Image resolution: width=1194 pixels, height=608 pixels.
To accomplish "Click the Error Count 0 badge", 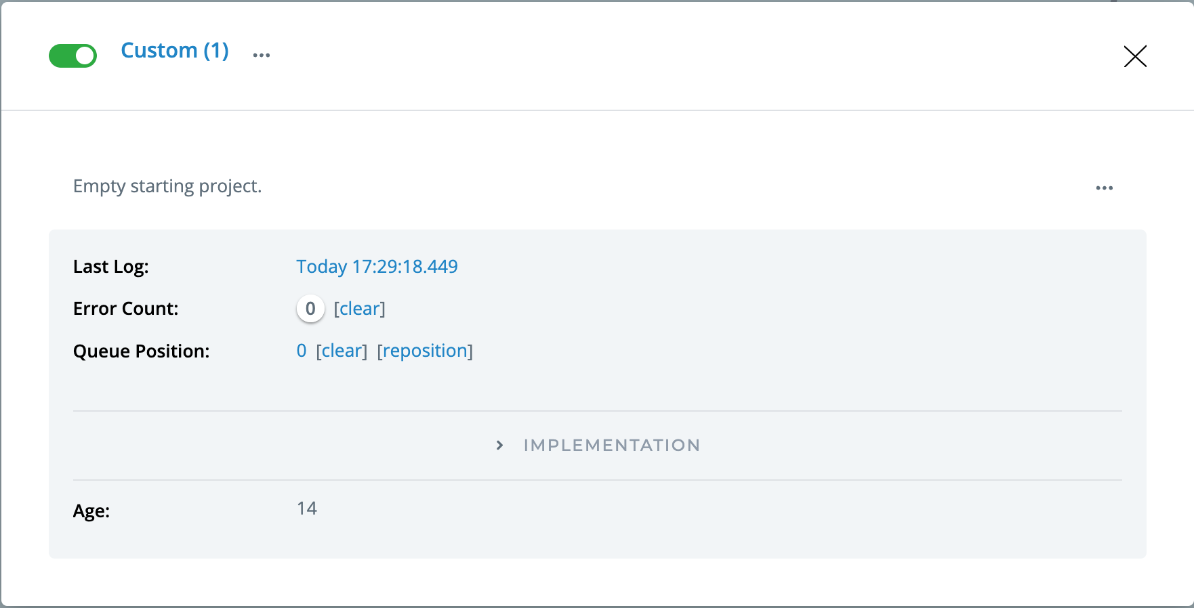I will pyautogui.click(x=310, y=309).
